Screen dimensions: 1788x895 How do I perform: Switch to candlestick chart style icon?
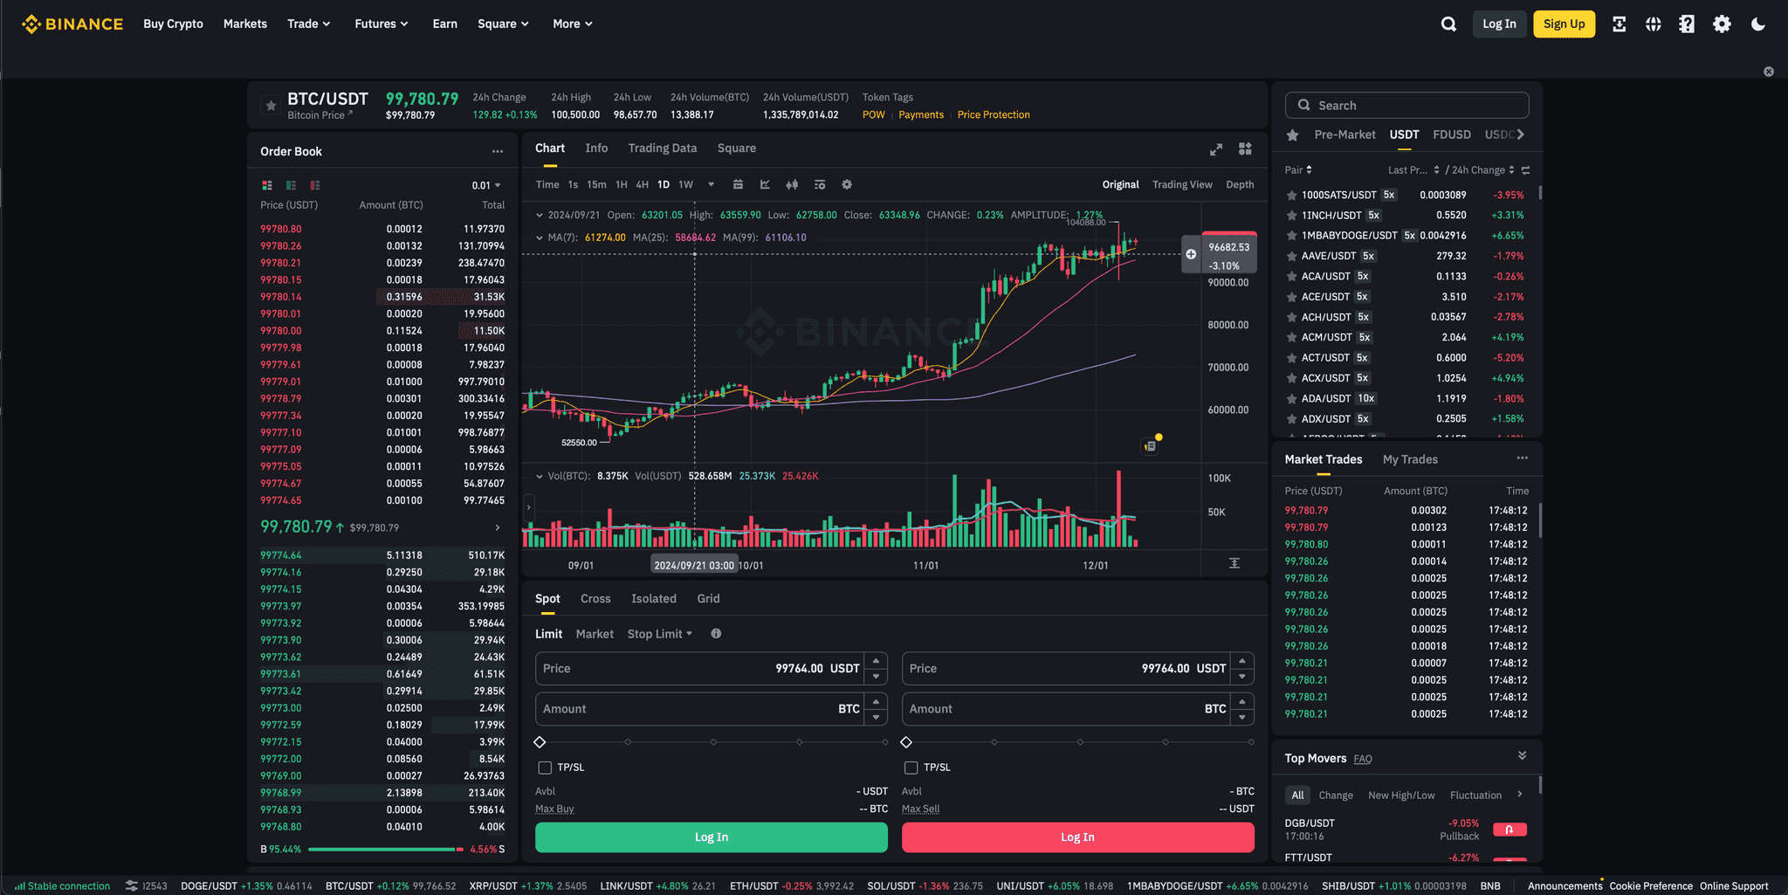(x=792, y=184)
